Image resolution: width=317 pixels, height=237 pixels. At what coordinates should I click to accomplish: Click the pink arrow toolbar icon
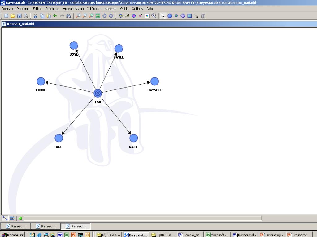click(140, 16)
